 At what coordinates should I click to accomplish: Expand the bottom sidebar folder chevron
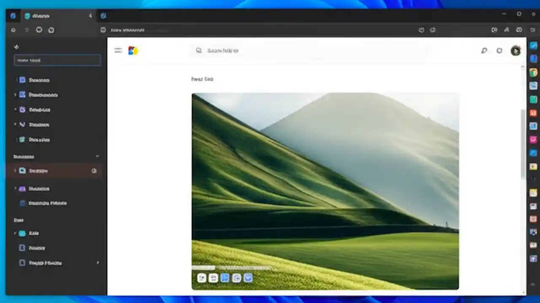pos(97,263)
